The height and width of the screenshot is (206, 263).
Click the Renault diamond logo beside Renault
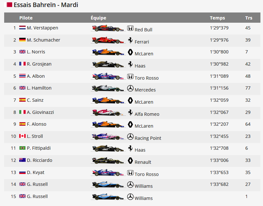130,161
